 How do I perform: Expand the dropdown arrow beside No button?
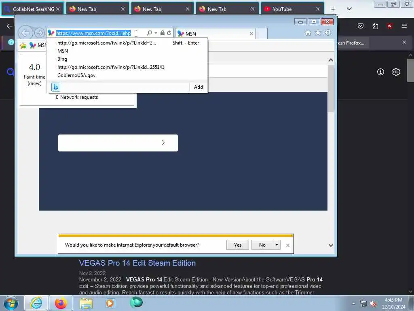277,245
